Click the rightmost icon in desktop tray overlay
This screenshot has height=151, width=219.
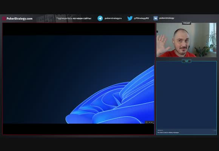pyautogui.click(x=152, y=123)
